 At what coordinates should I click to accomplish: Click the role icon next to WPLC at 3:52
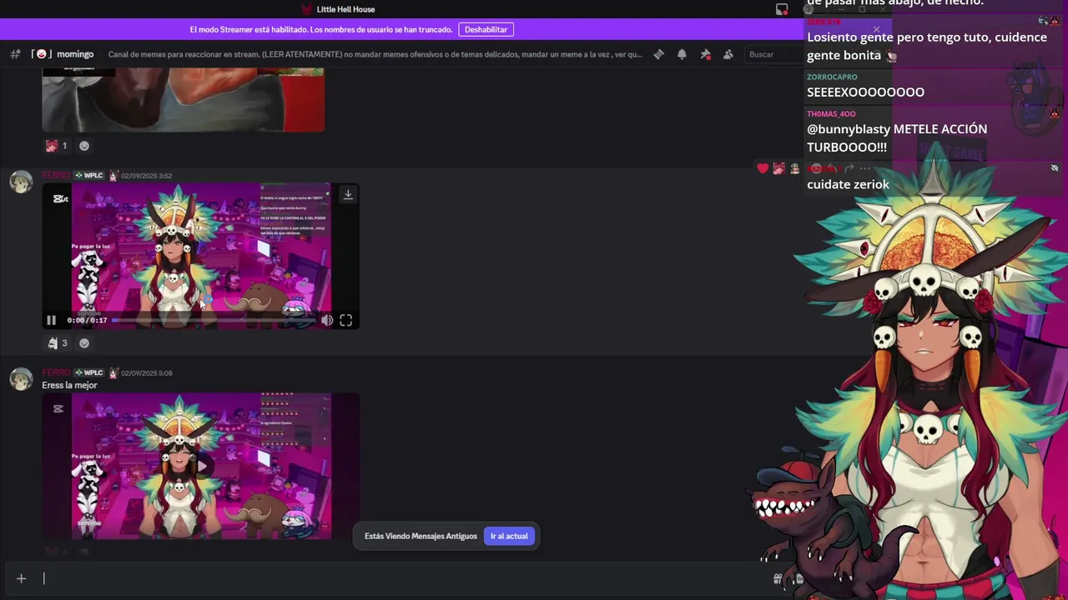point(113,176)
